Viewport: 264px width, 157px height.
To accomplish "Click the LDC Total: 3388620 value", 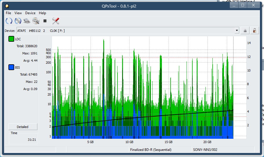I will pos(27,46).
